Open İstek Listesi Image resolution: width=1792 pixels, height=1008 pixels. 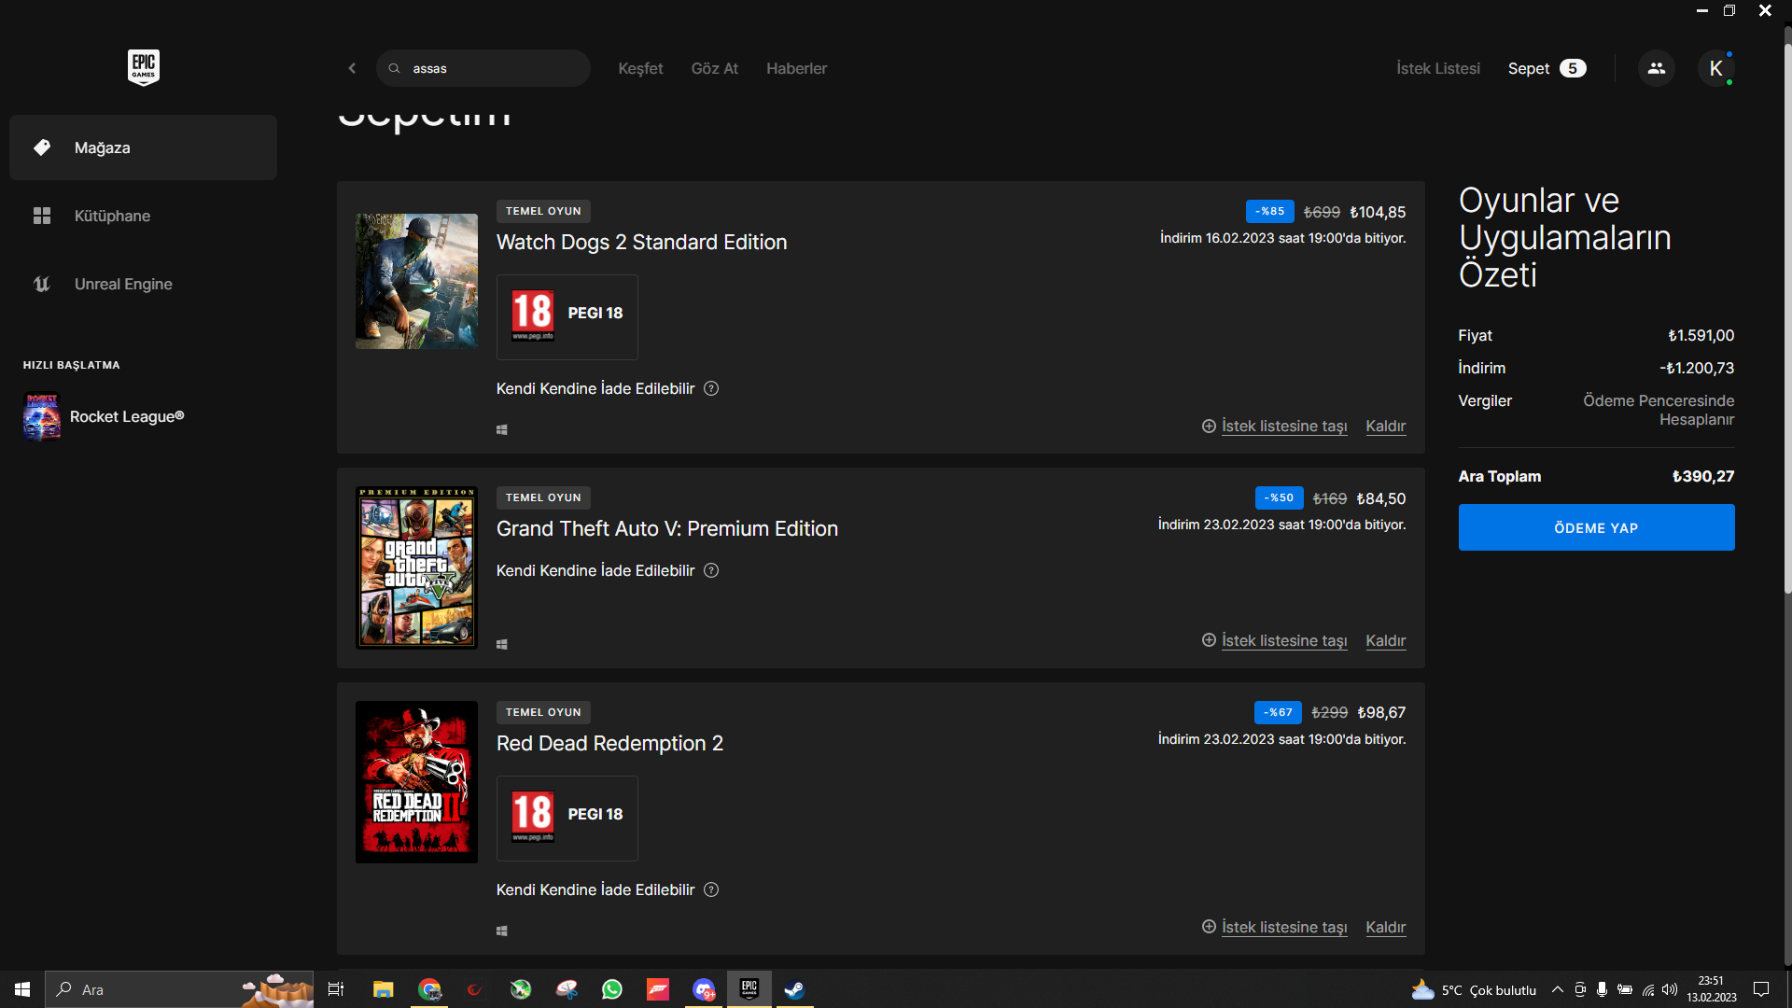click(x=1437, y=68)
